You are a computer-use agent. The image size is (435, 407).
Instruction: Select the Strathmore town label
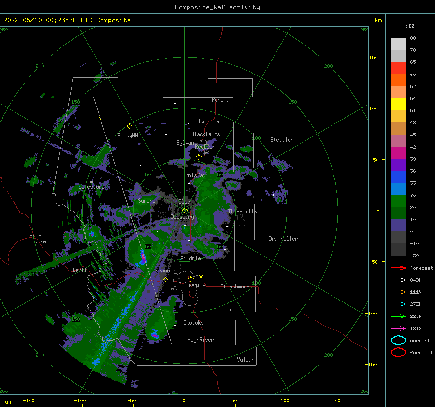point(235,286)
